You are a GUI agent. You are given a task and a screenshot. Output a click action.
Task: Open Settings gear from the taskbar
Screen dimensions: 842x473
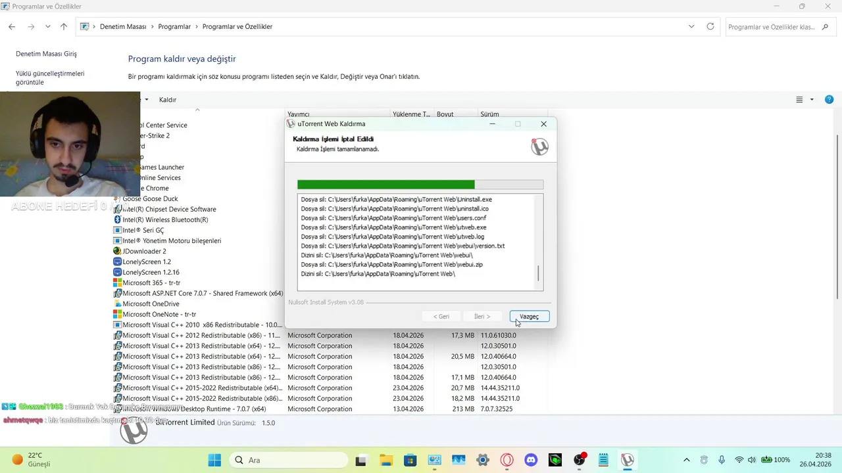pos(482,460)
